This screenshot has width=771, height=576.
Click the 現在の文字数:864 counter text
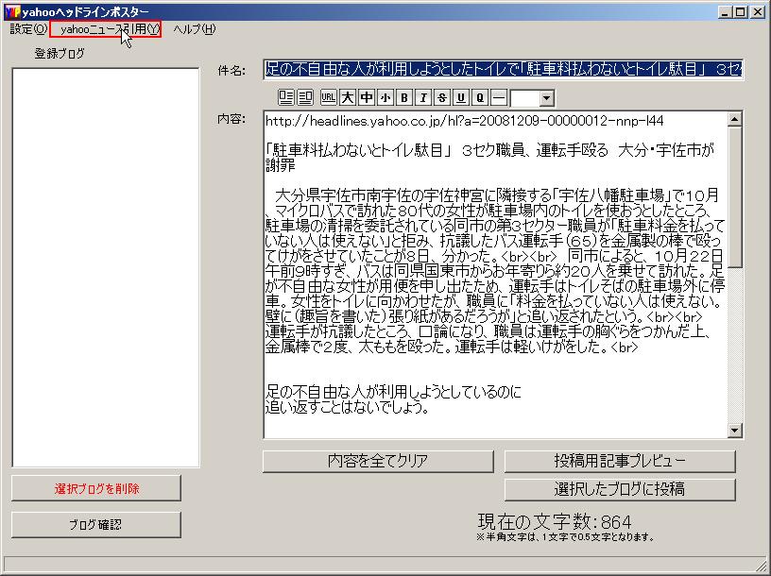point(555,521)
